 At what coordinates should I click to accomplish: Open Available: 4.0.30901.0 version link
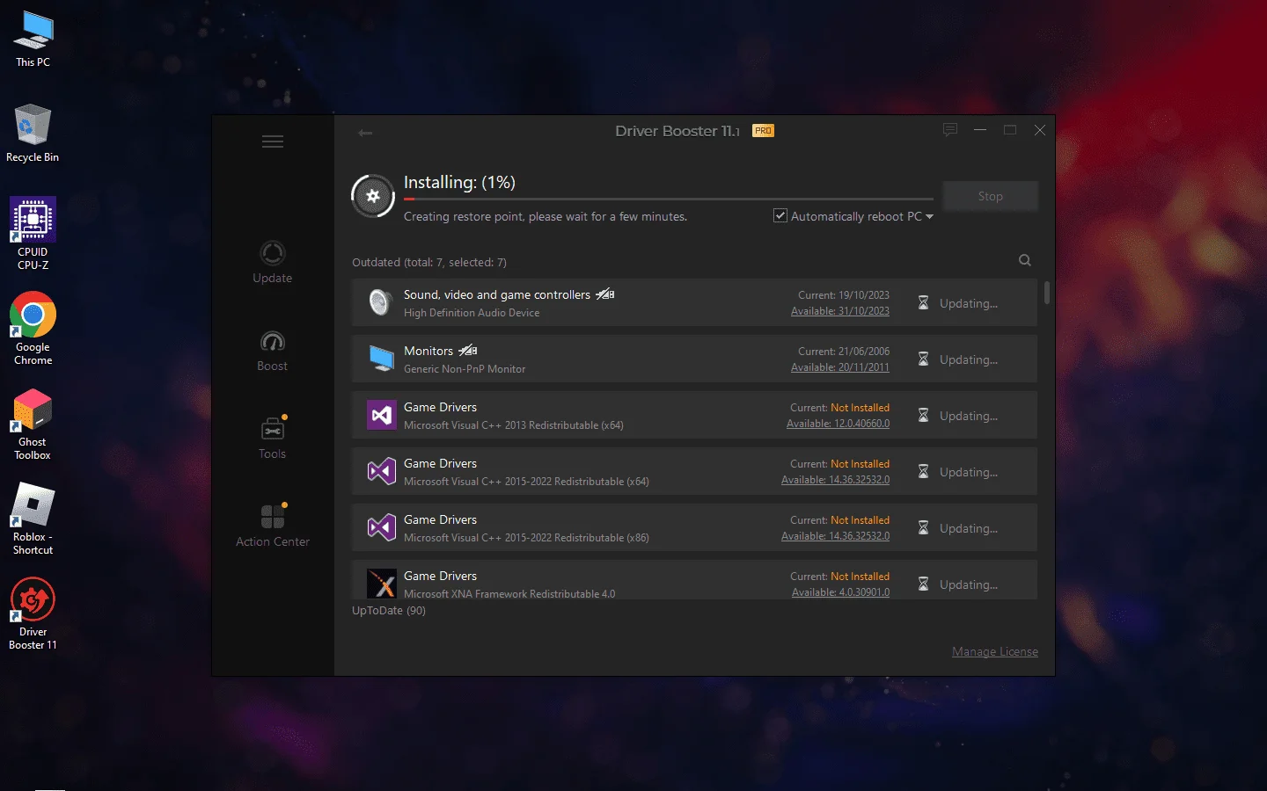coord(840,592)
